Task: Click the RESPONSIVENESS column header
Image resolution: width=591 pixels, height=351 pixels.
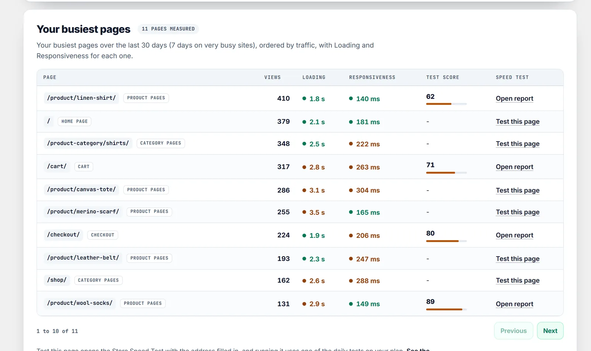Action: tap(372, 77)
